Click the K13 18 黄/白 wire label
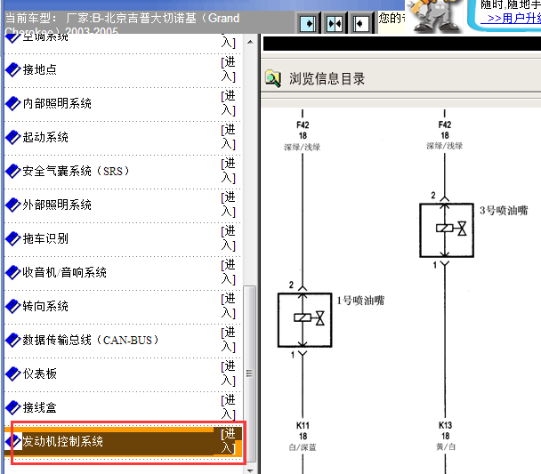This screenshot has height=474, width=541. (x=446, y=436)
